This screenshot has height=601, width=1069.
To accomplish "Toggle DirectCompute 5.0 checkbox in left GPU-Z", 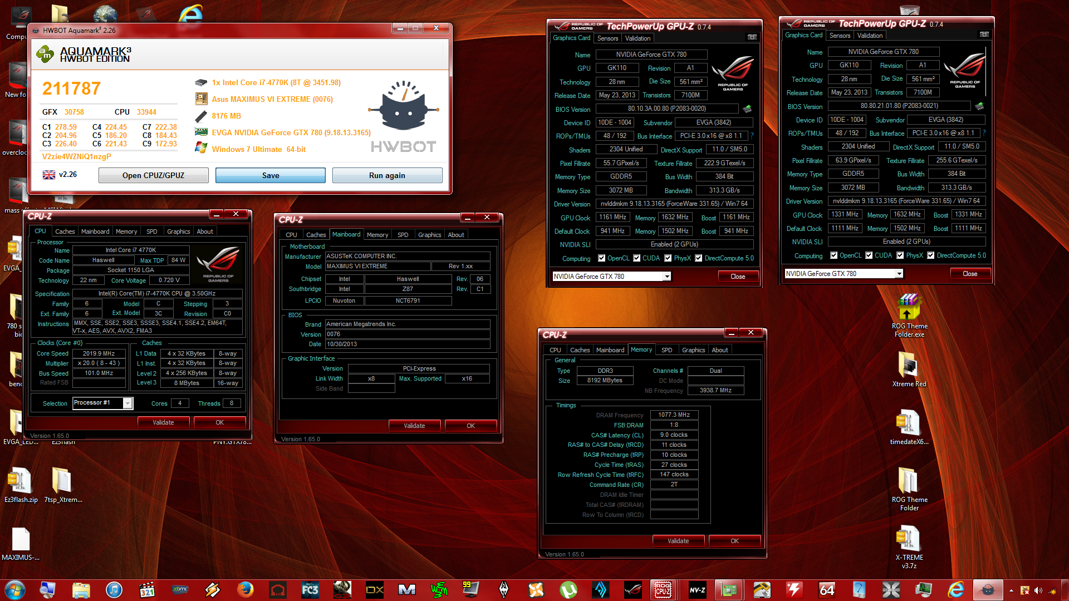I will [698, 258].
